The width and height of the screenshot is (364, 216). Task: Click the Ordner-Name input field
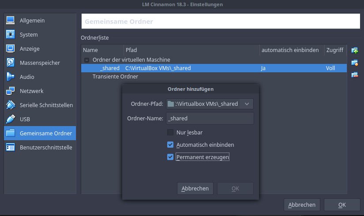210,118
